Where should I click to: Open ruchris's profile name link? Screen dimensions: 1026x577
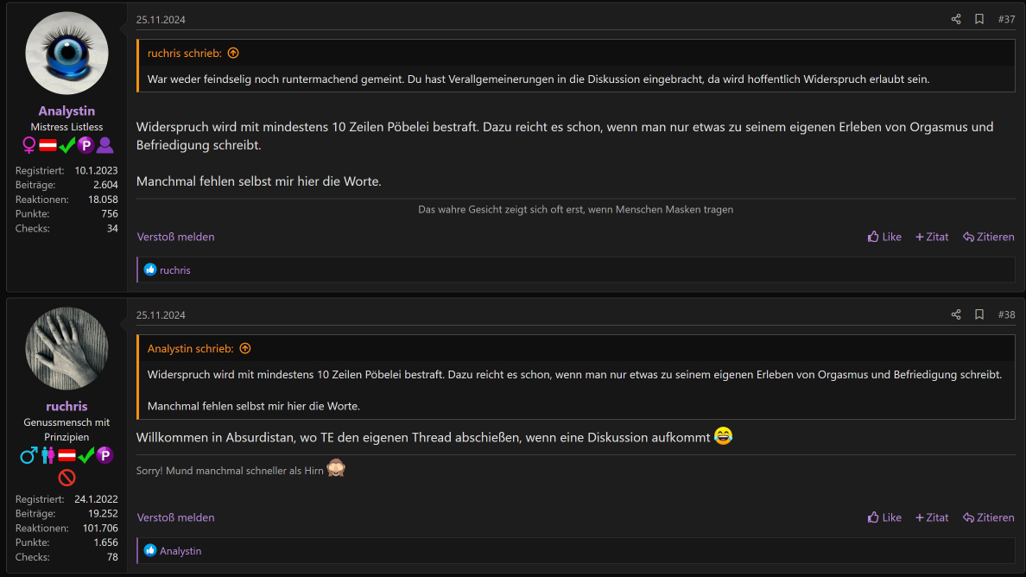(66, 406)
